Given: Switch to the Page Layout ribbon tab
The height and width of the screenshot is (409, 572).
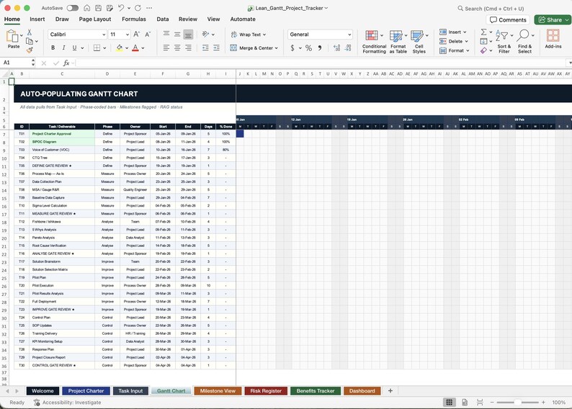Looking at the screenshot, I should coord(95,19).
